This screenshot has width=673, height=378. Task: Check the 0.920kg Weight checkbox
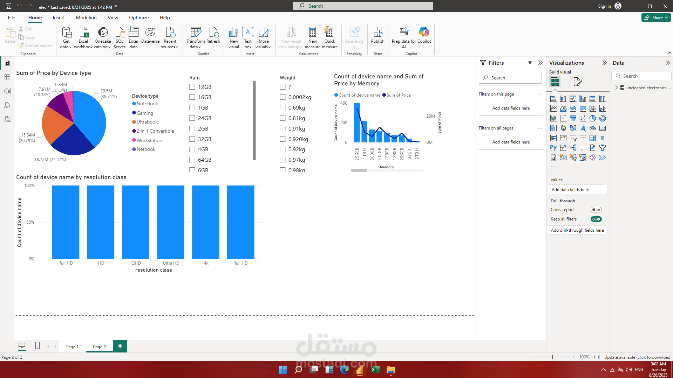283,139
